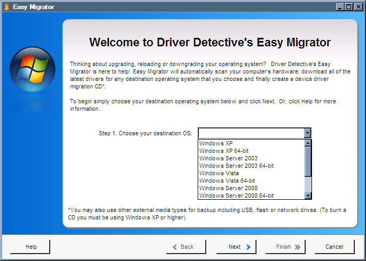The image size is (366, 261).
Task: Close the Easy Migrator window
Action: coord(358,7)
